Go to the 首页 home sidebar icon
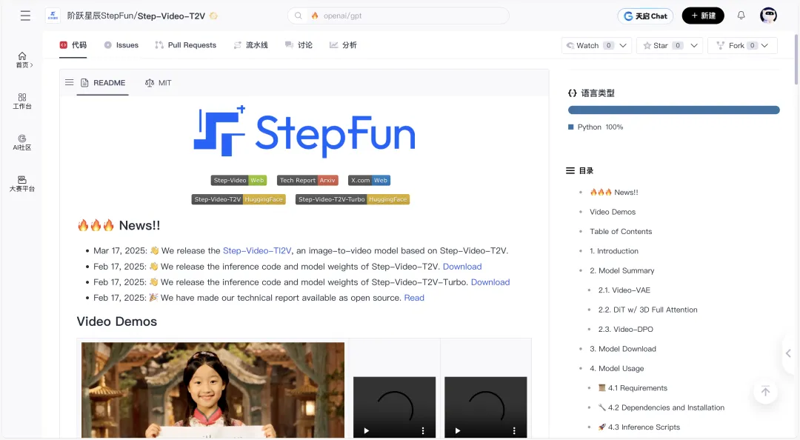This screenshot has width=800, height=440. point(22,60)
